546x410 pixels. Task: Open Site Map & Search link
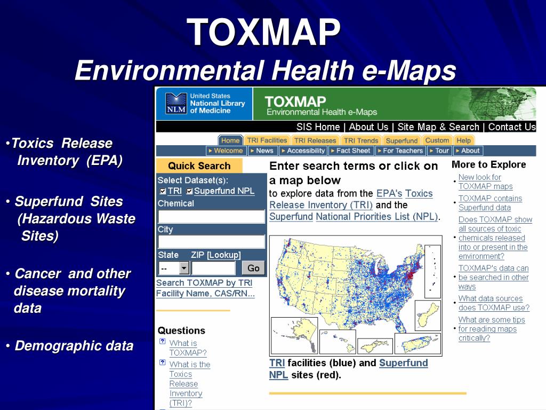tap(438, 127)
